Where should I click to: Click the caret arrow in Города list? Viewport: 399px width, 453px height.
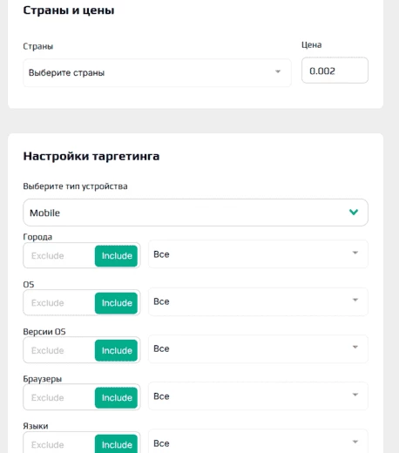click(x=355, y=253)
